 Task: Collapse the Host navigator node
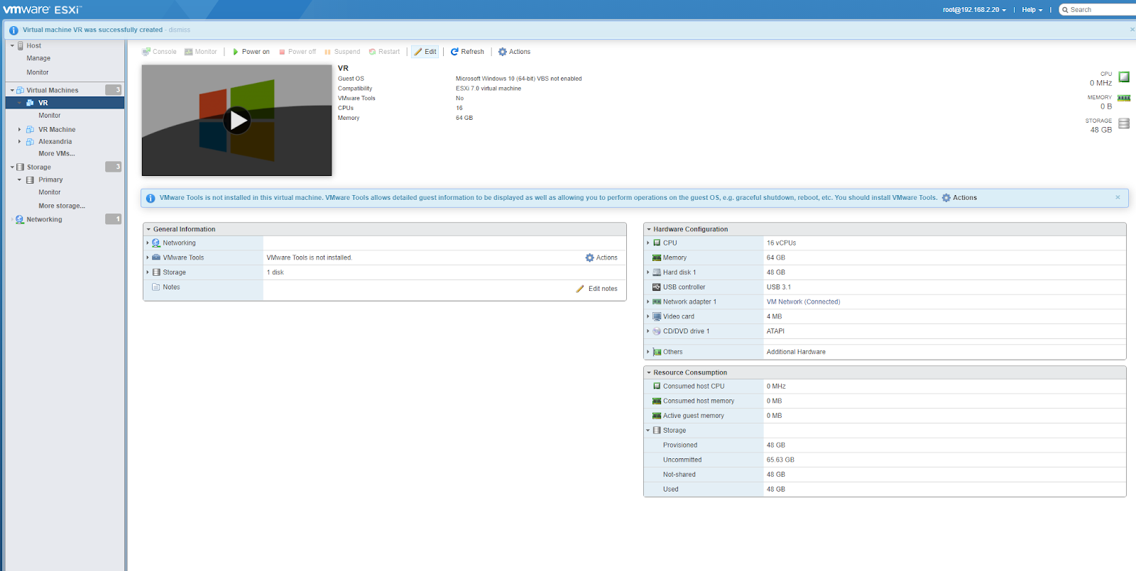coord(12,46)
